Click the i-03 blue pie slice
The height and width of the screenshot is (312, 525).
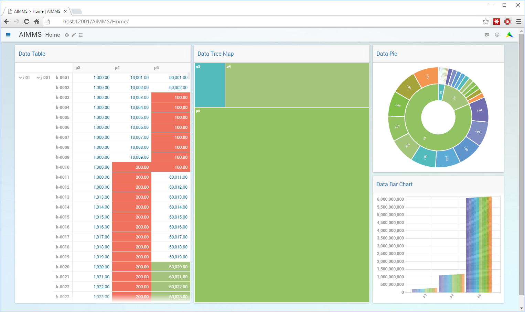466,149
